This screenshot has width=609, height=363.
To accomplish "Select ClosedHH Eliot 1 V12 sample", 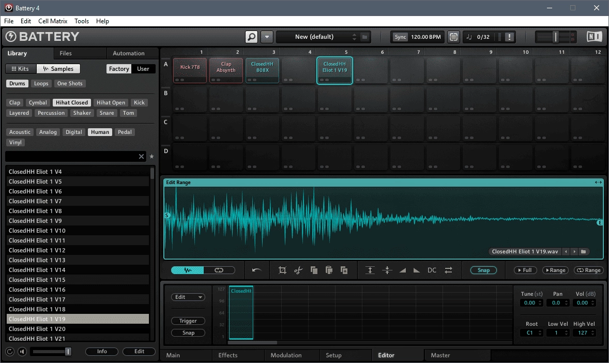I will point(78,250).
